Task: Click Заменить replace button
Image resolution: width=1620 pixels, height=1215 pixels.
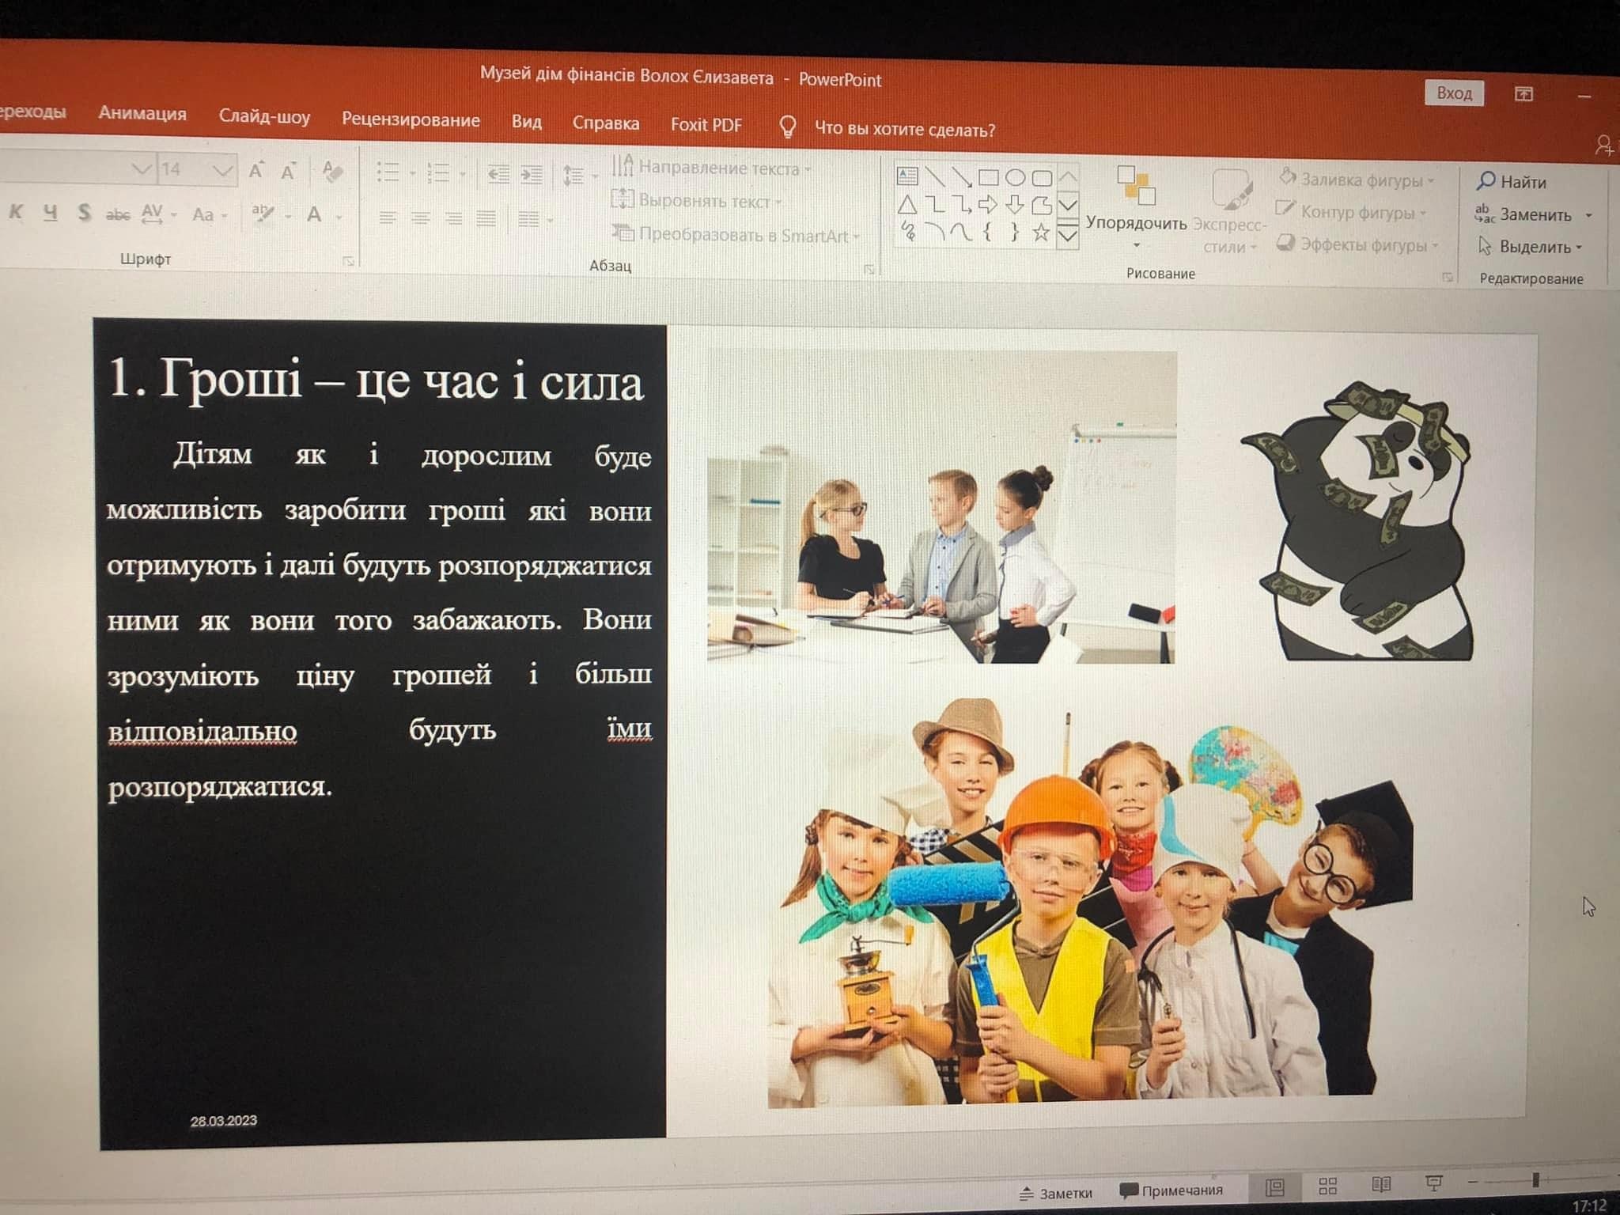Action: [x=1535, y=214]
